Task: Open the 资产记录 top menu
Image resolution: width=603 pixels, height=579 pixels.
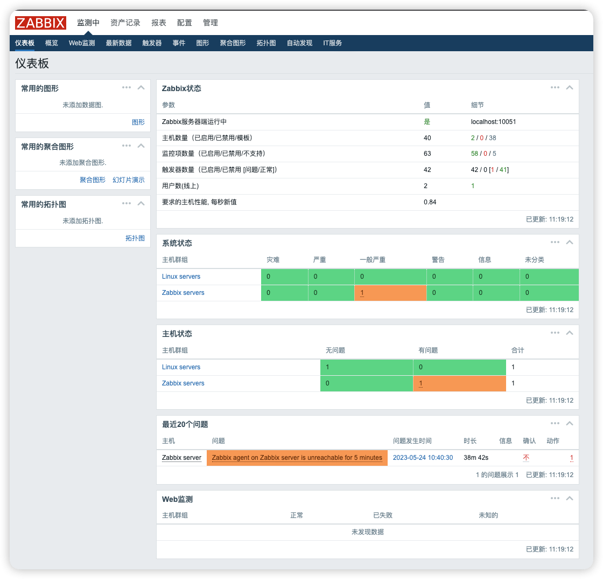Action: 125,23
